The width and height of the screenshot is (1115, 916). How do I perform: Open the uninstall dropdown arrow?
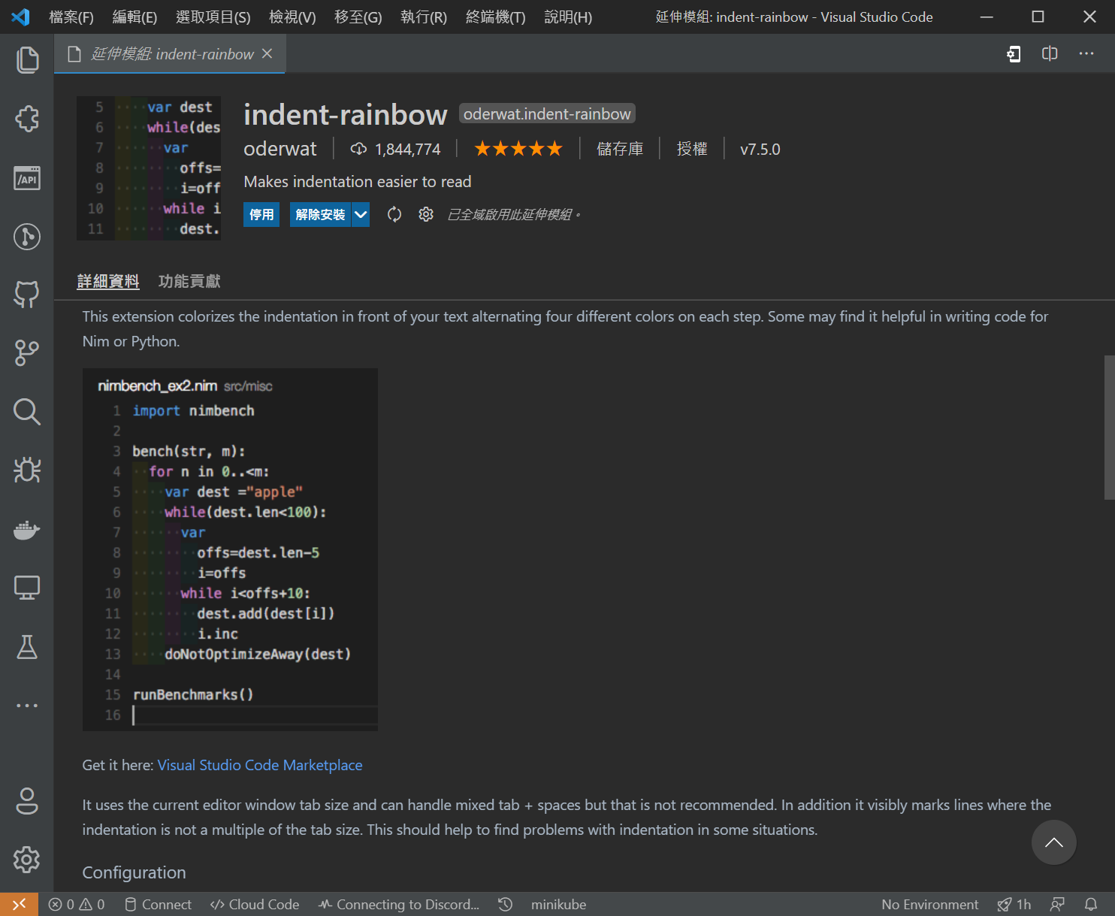point(360,214)
